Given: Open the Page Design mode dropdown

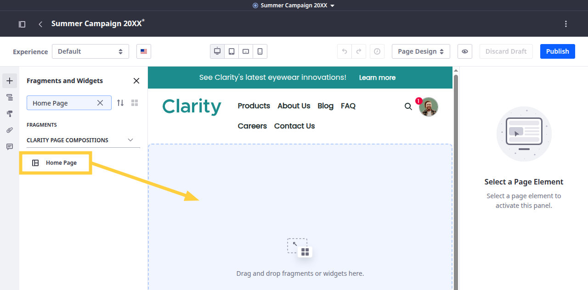Looking at the screenshot, I should click(x=420, y=51).
